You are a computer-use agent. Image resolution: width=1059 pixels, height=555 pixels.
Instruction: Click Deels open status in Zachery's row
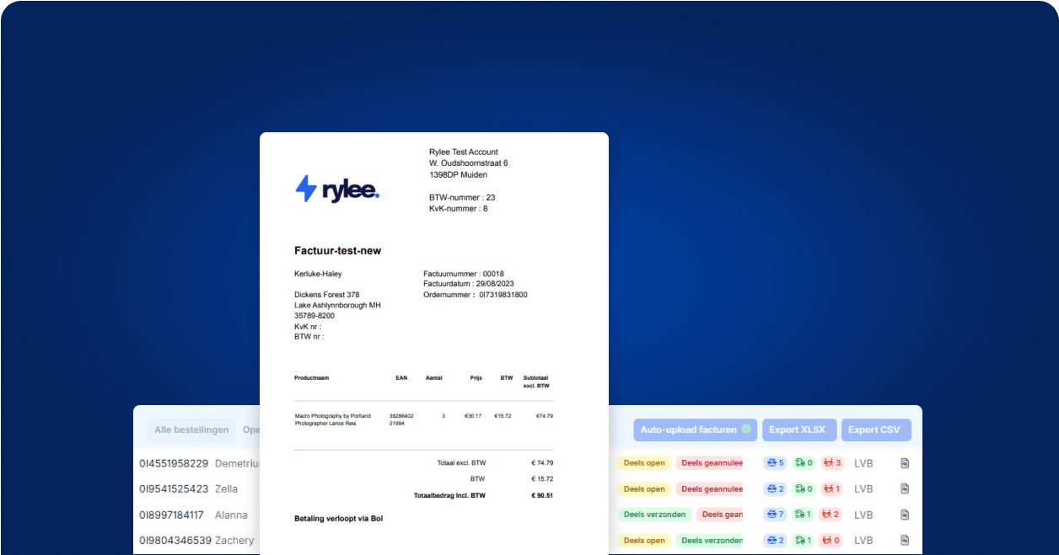point(645,541)
